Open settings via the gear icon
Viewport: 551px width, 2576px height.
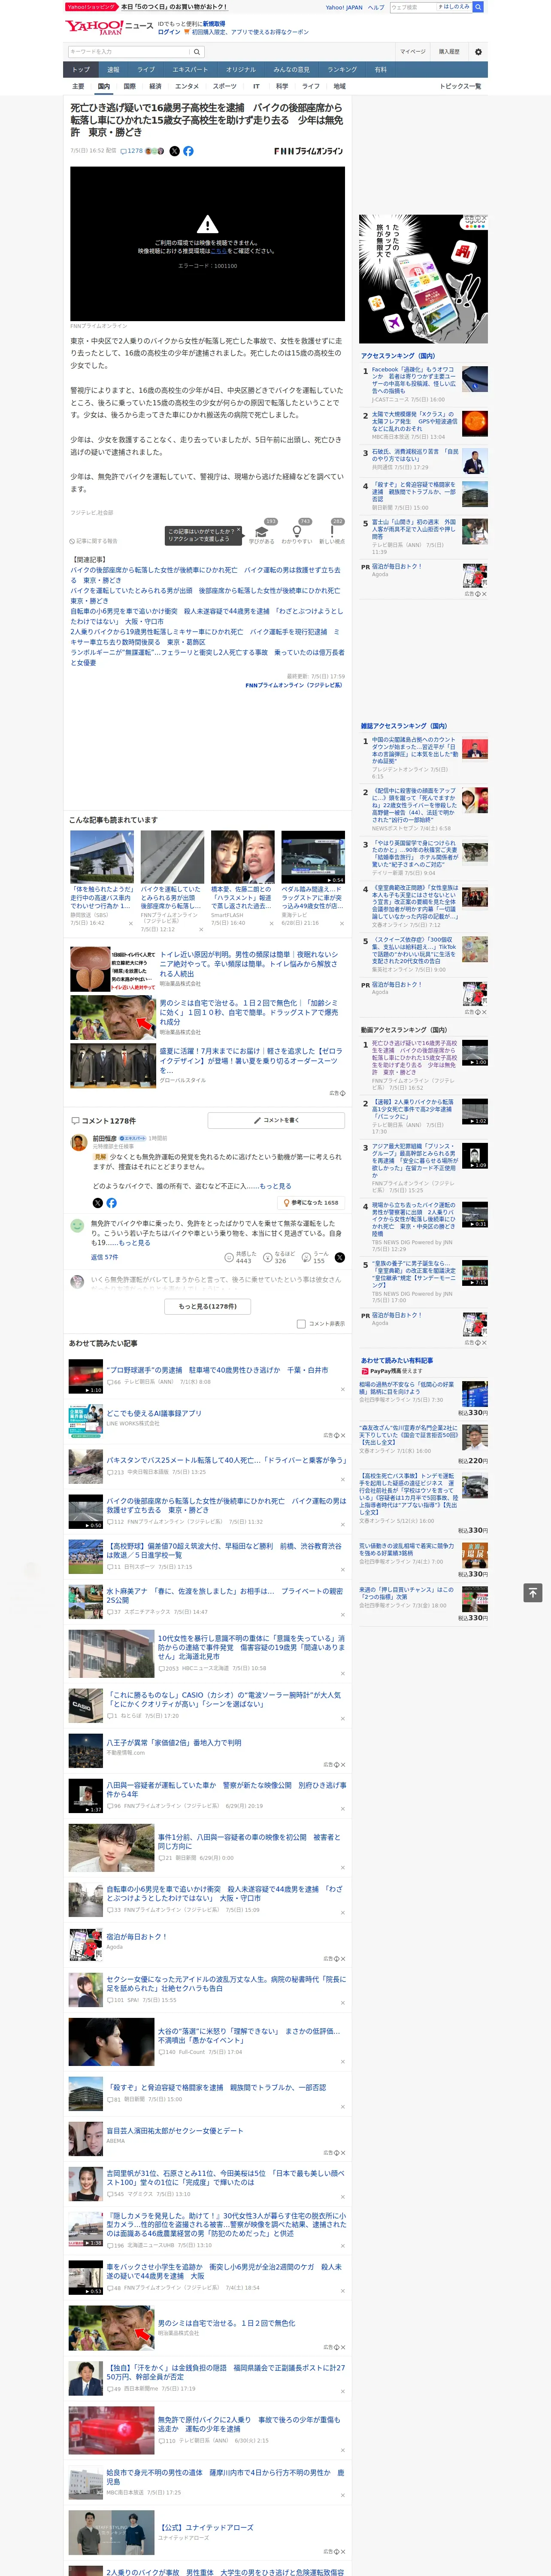(x=478, y=52)
